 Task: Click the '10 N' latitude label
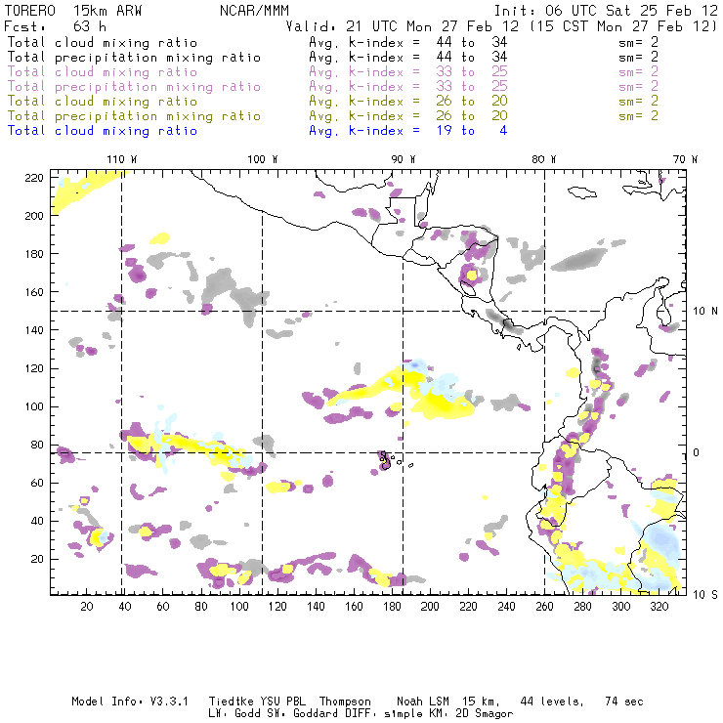point(705,312)
